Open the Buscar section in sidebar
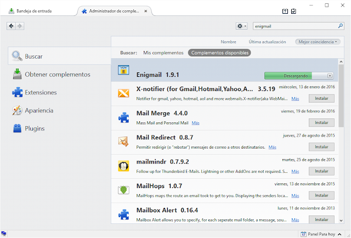 click(x=60, y=56)
